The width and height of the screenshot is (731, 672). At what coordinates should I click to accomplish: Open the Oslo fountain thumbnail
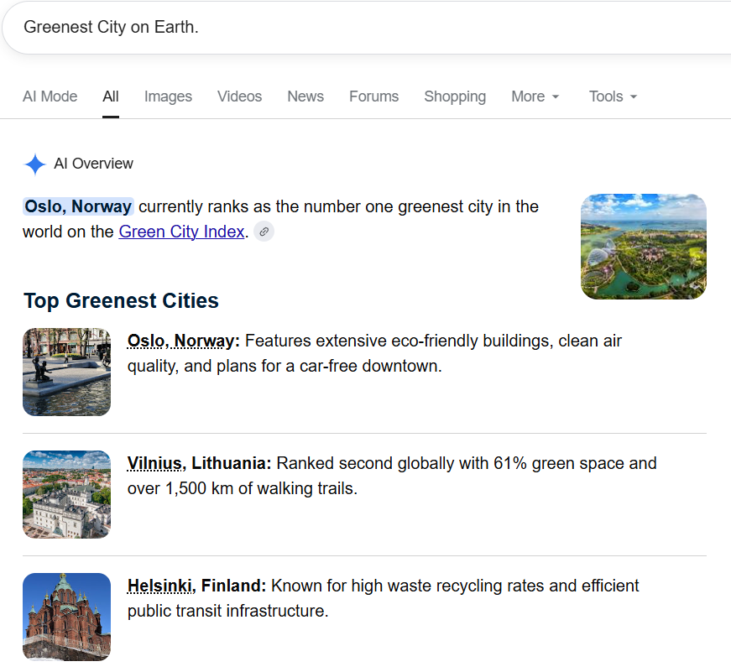pos(66,372)
